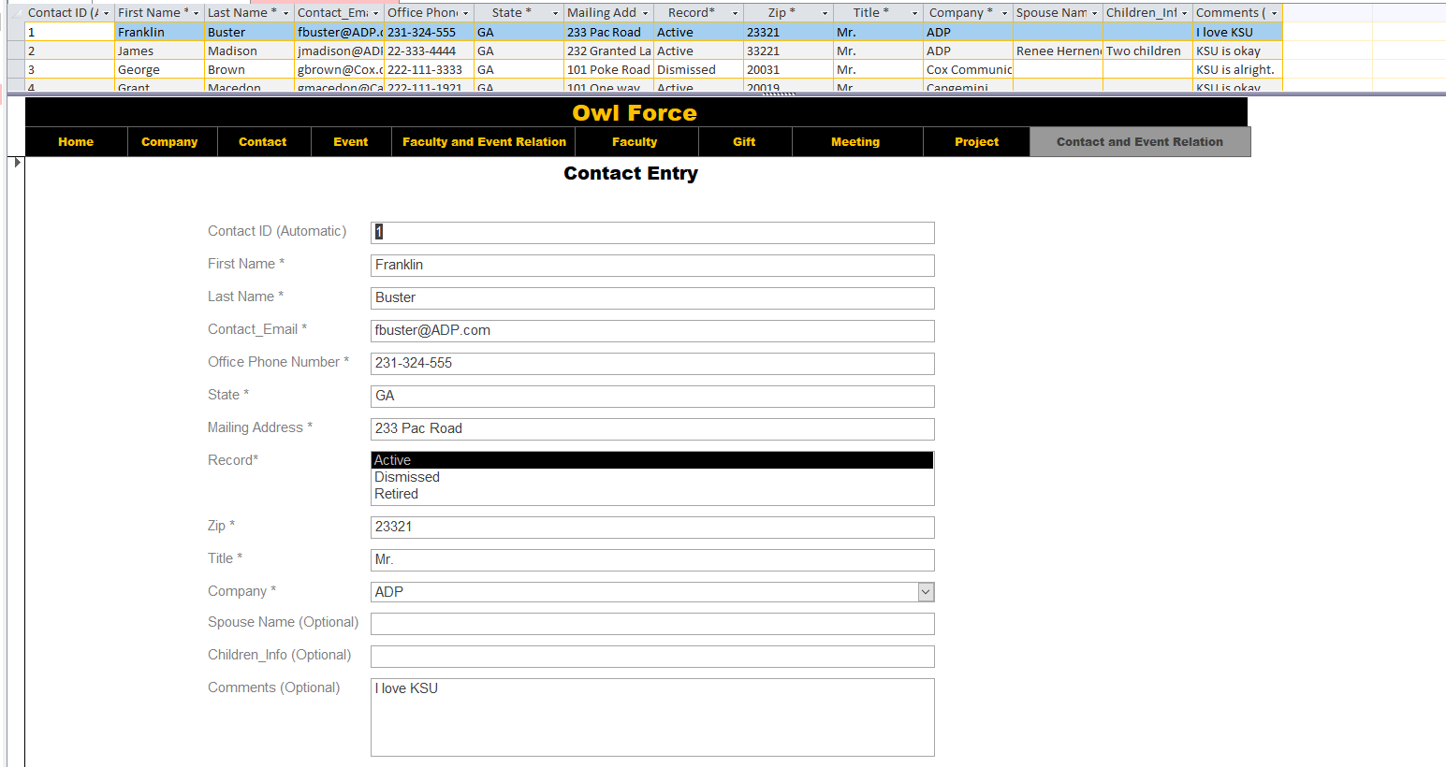
Task: Open State column filter dropdown
Action: [x=555, y=13]
